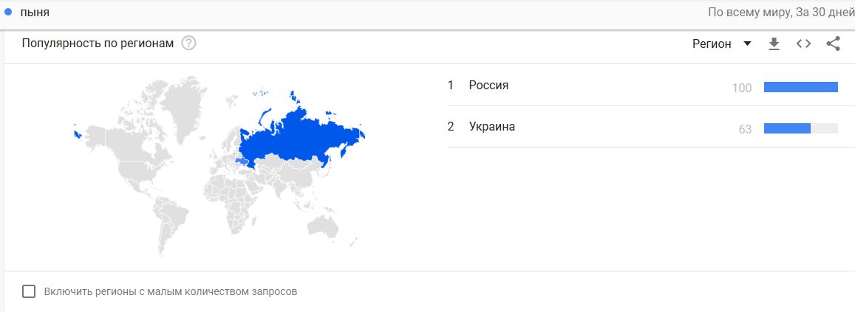Open the embed code icon

(803, 44)
